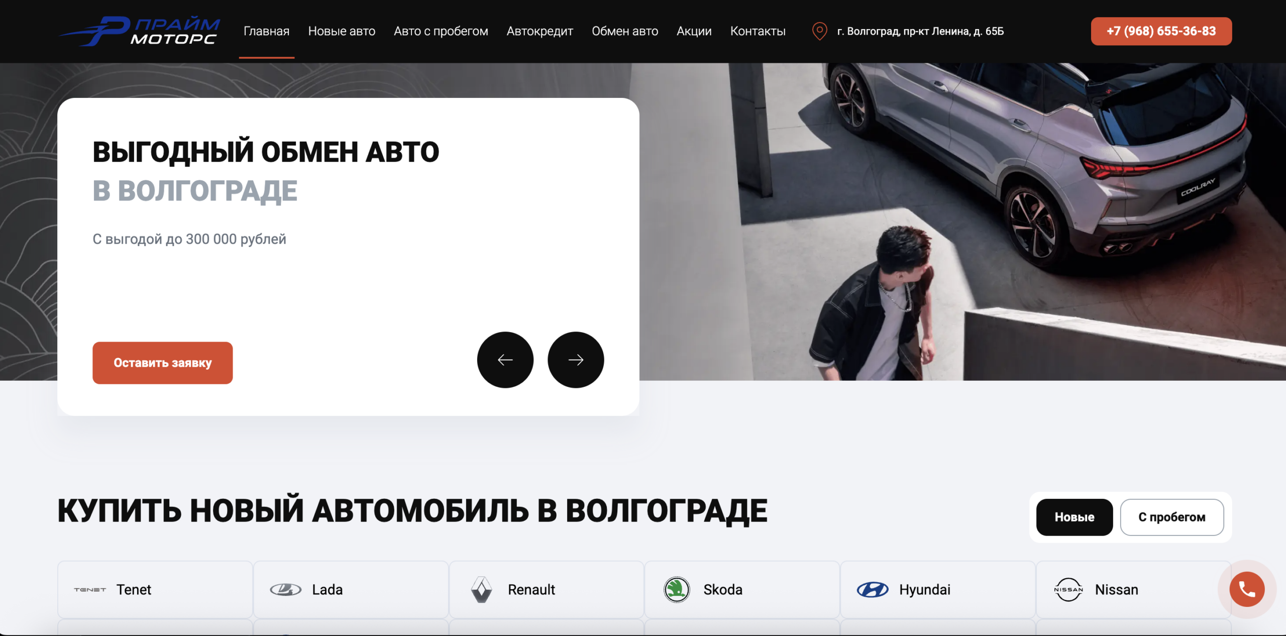Click the location pin icon
The height and width of the screenshot is (636, 1286).
[819, 31]
